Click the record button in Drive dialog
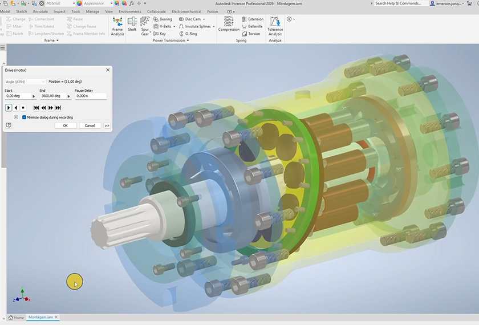This screenshot has width=479, height=325. [x=15, y=117]
